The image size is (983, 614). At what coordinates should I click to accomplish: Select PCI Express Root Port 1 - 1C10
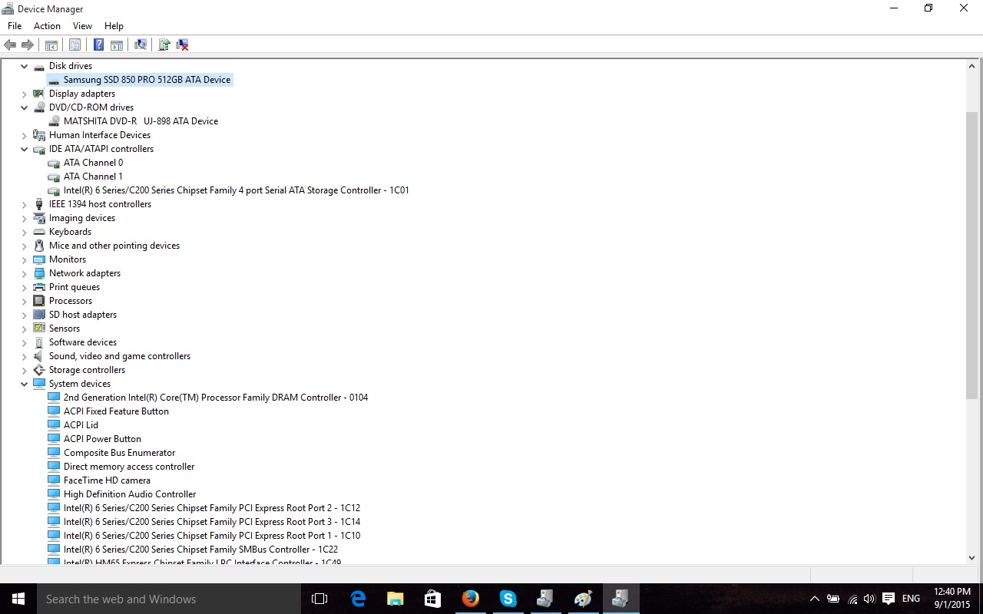212,536
